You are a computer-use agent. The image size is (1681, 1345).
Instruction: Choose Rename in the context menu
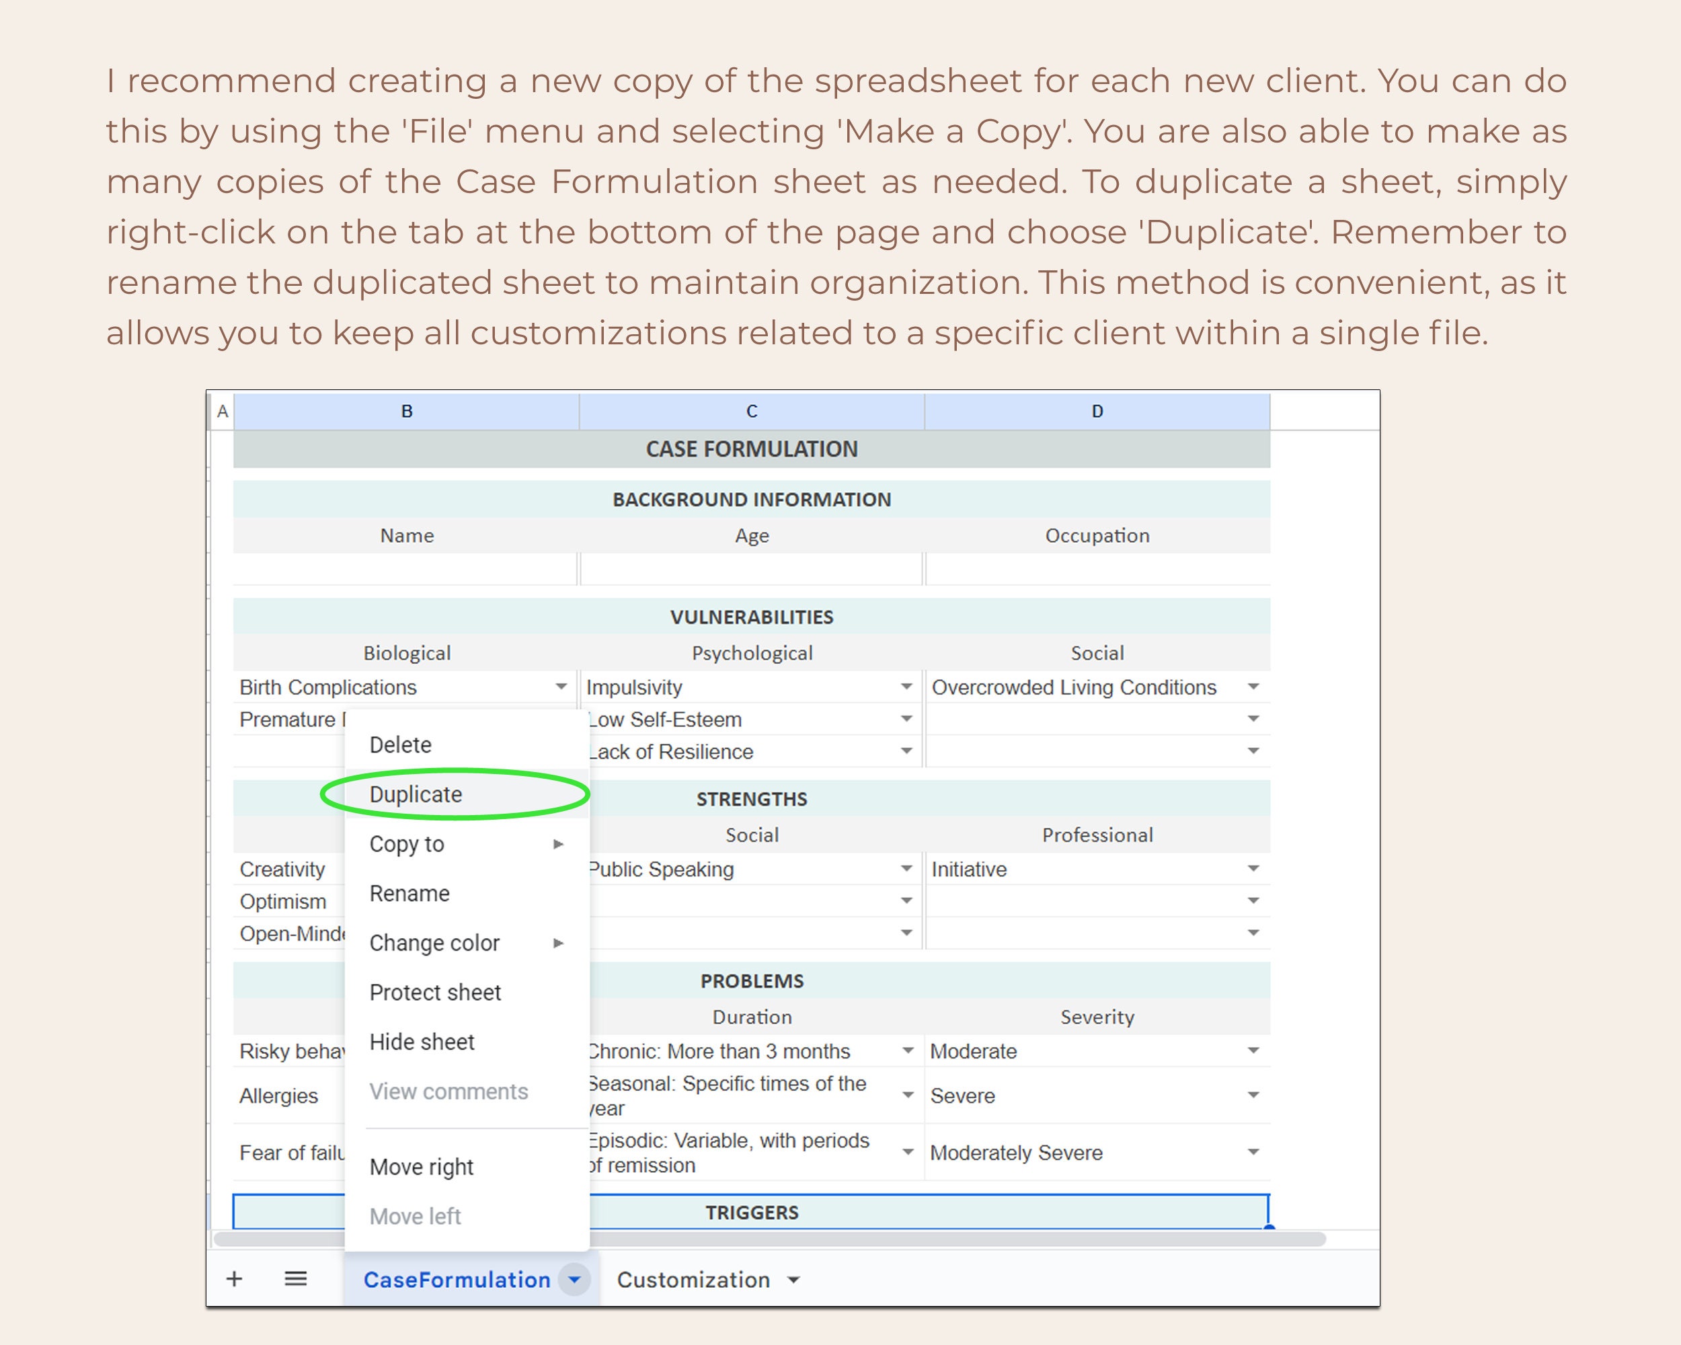[x=409, y=893]
